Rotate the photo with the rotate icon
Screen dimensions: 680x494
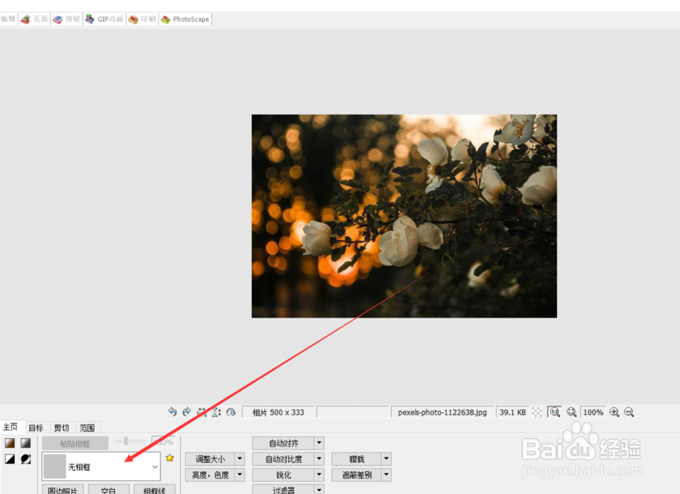[x=231, y=412]
